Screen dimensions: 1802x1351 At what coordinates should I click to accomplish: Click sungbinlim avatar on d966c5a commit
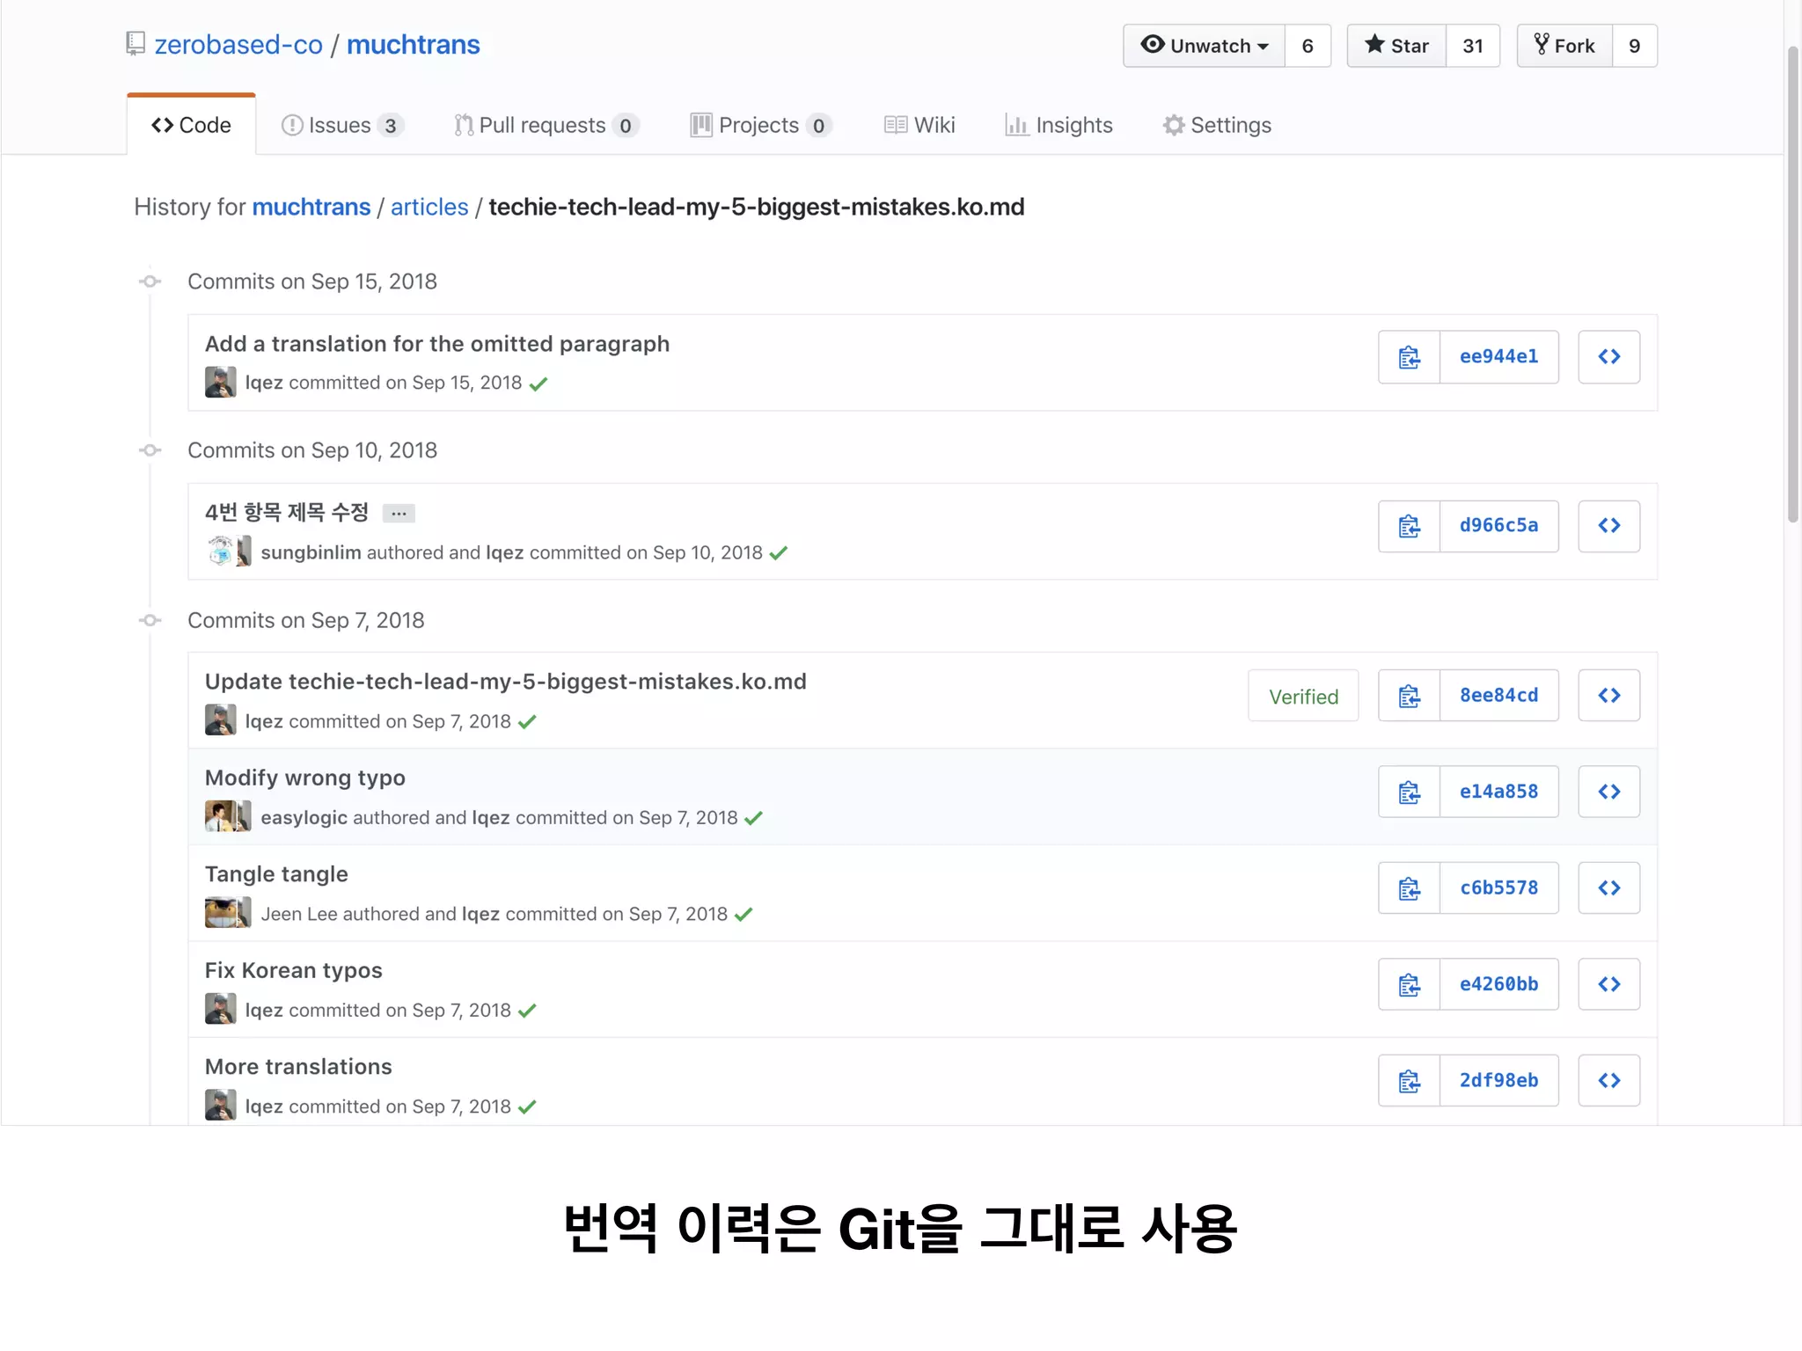(x=220, y=551)
